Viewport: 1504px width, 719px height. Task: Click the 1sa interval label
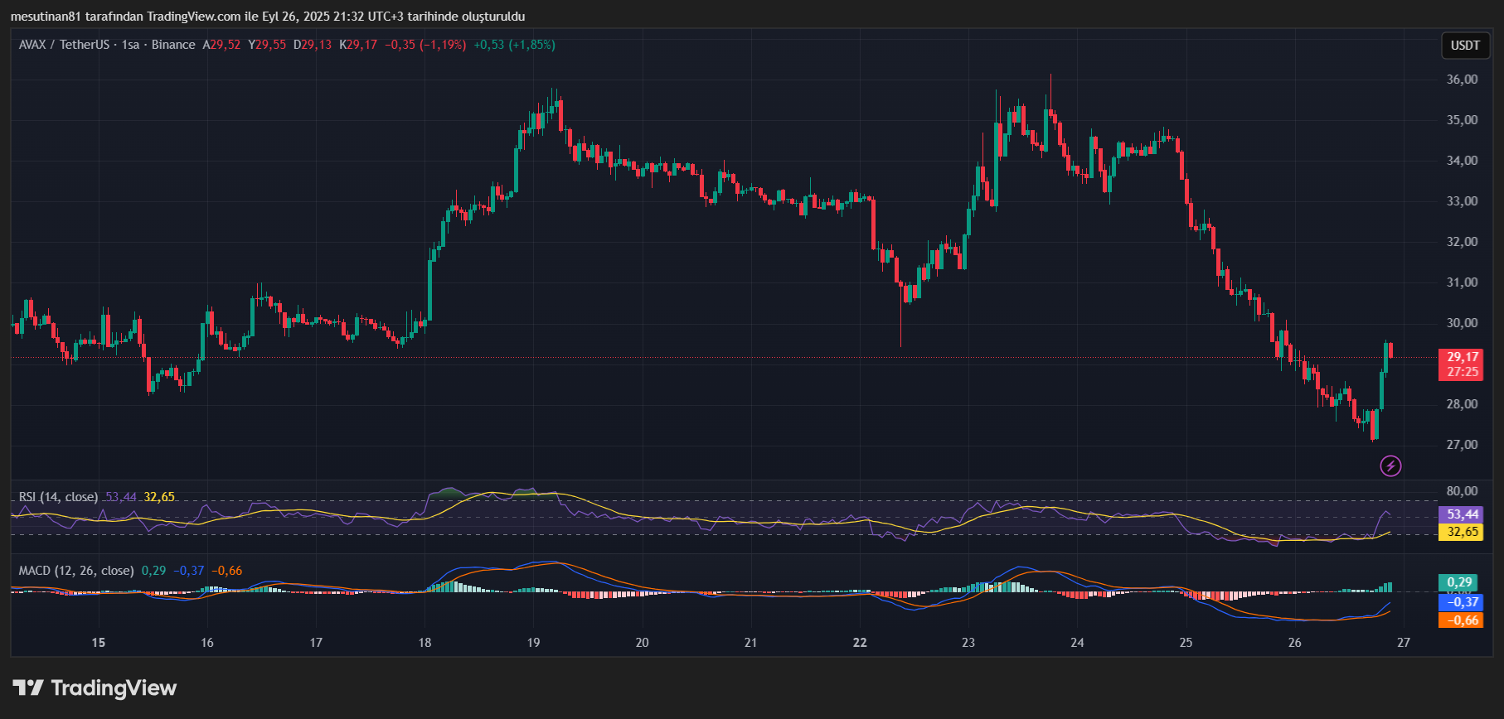pyautogui.click(x=130, y=45)
